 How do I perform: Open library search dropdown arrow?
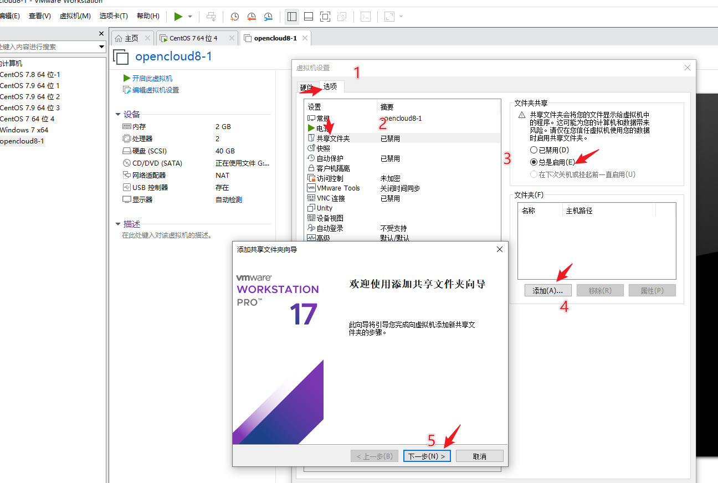[x=101, y=47]
